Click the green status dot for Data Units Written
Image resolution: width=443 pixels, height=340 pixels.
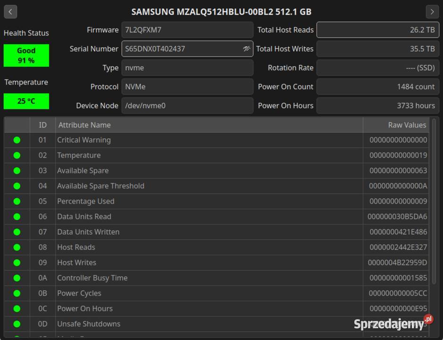pos(17,232)
